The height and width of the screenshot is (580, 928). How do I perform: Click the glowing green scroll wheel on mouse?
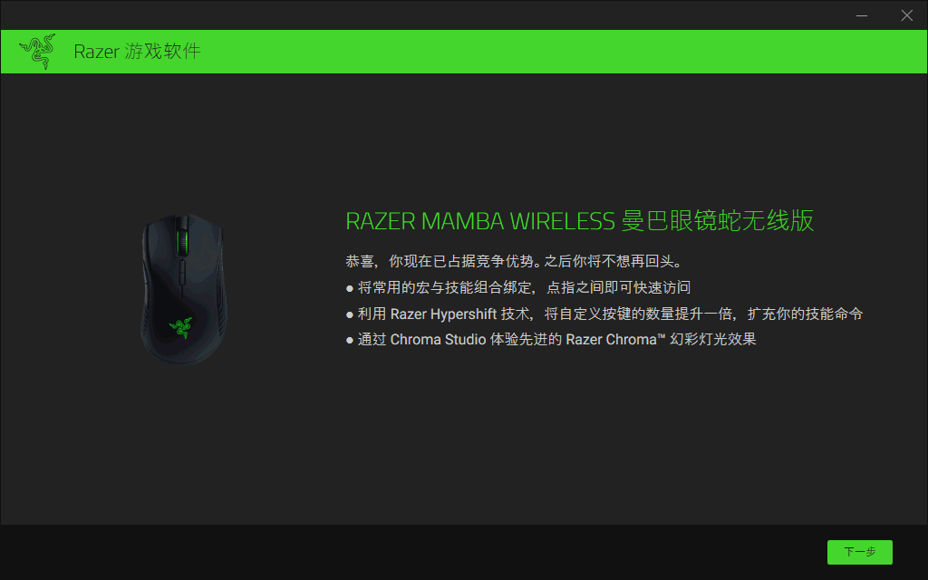[181, 241]
